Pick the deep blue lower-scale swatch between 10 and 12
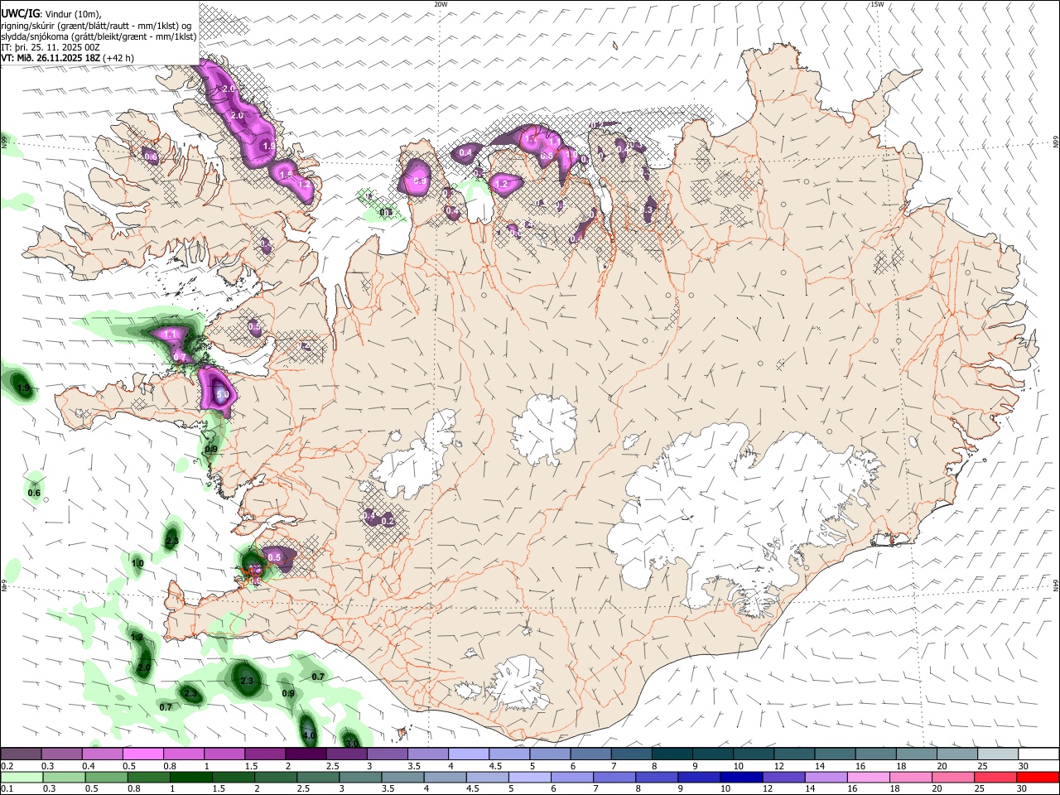1060x795 pixels. tap(740, 777)
